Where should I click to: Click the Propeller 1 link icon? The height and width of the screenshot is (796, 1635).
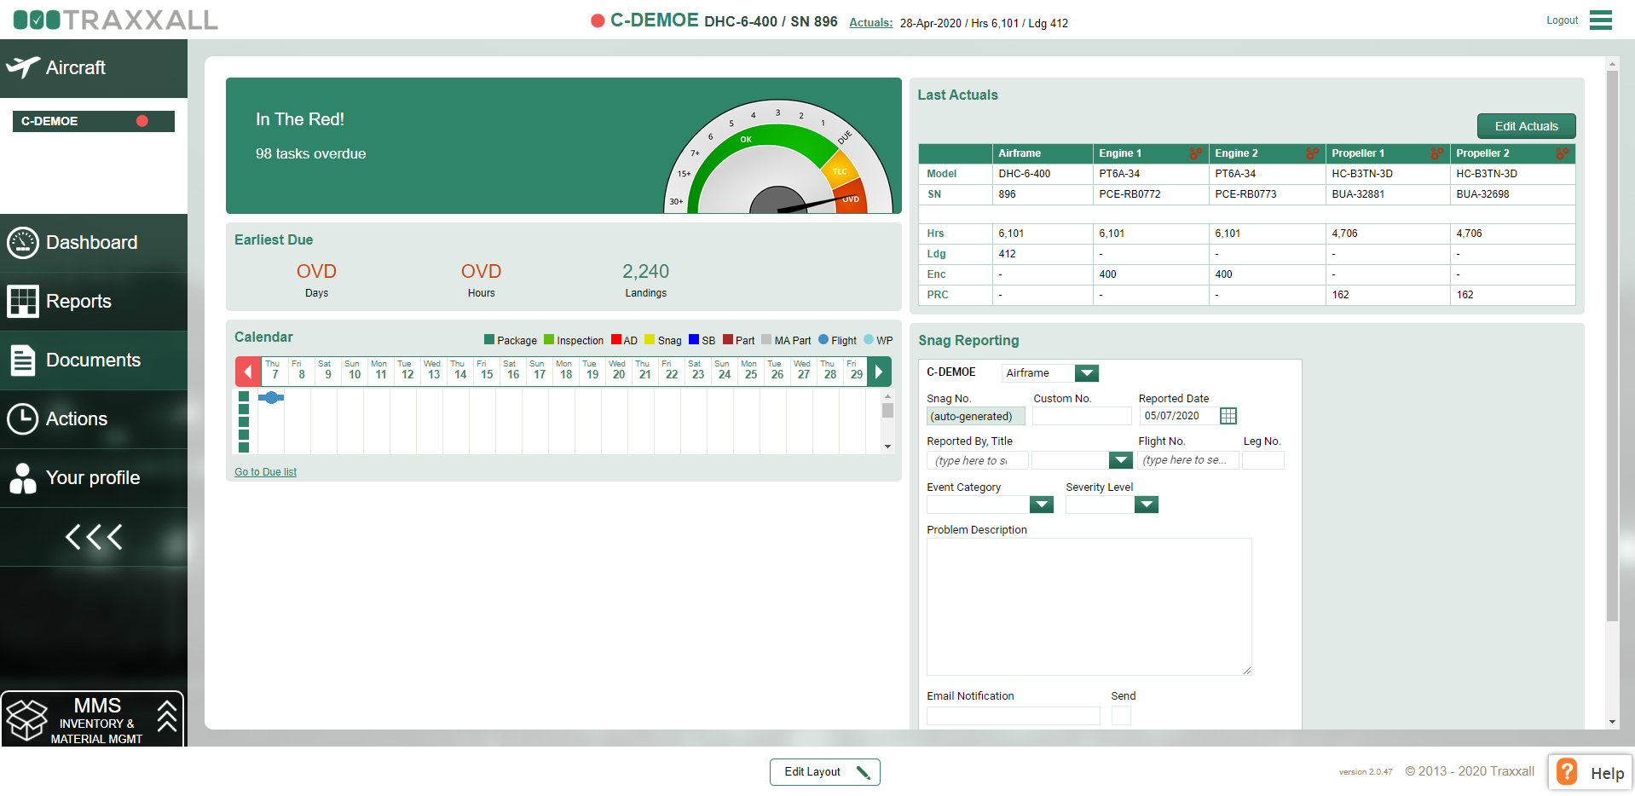tap(1437, 153)
